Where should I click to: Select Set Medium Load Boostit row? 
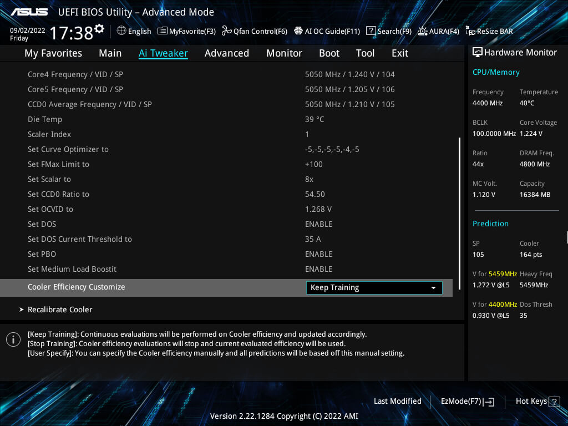click(x=226, y=269)
